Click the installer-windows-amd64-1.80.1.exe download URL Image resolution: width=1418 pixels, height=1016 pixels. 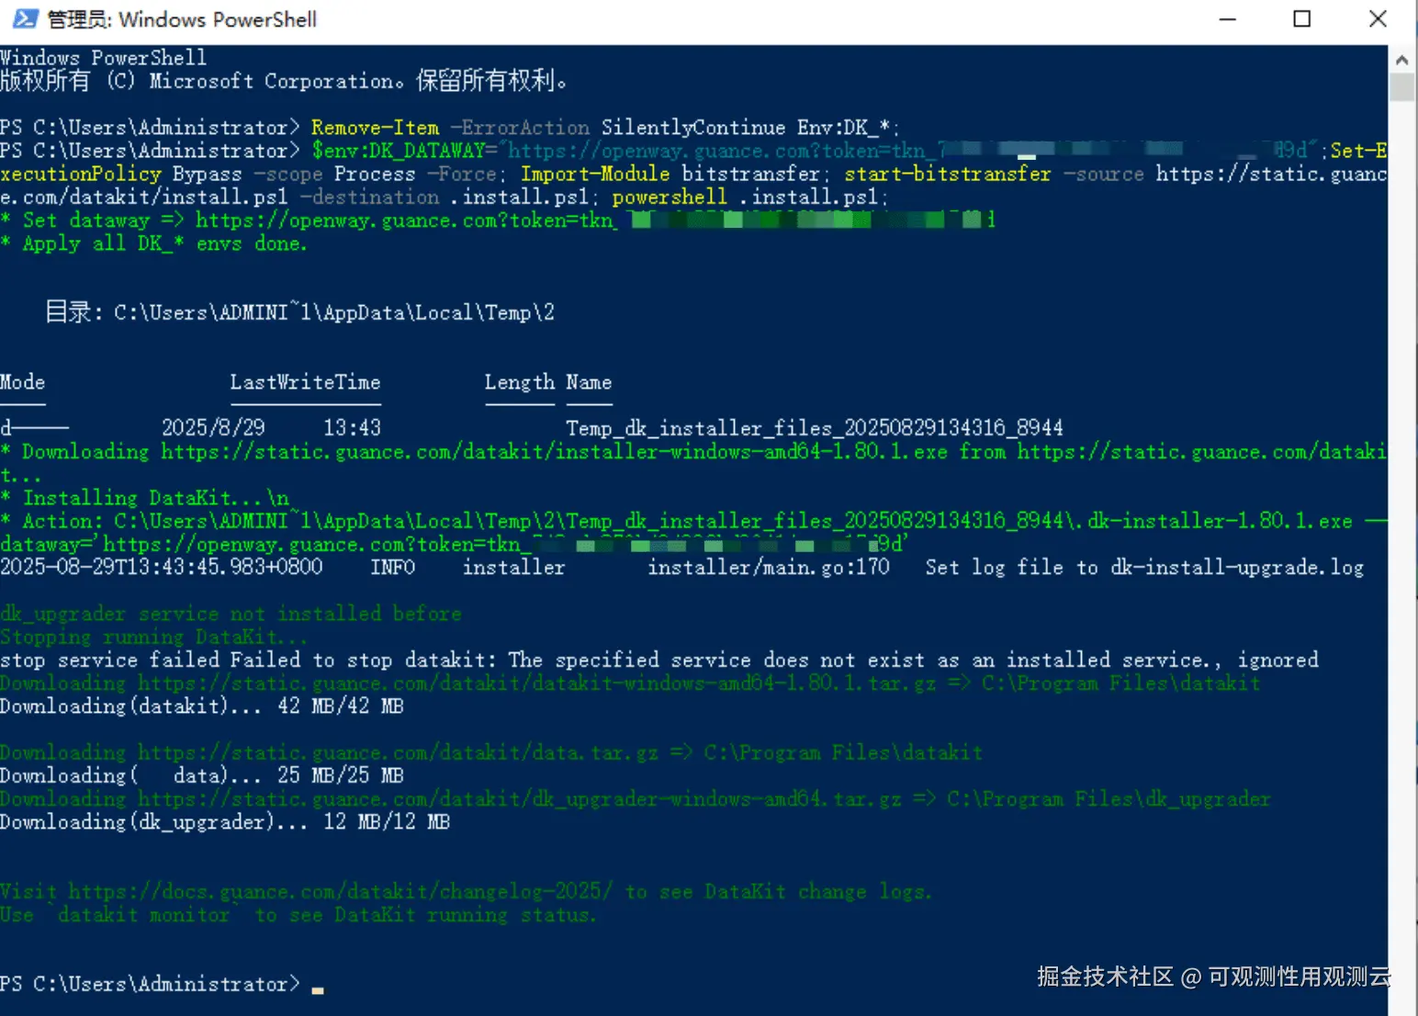click(554, 451)
